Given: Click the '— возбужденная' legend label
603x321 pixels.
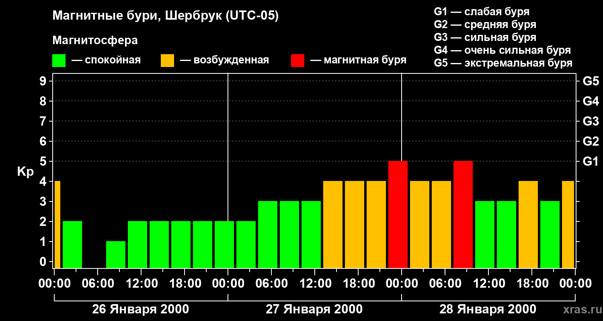Looking at the screenshot, I should click(x=224, y=60).
